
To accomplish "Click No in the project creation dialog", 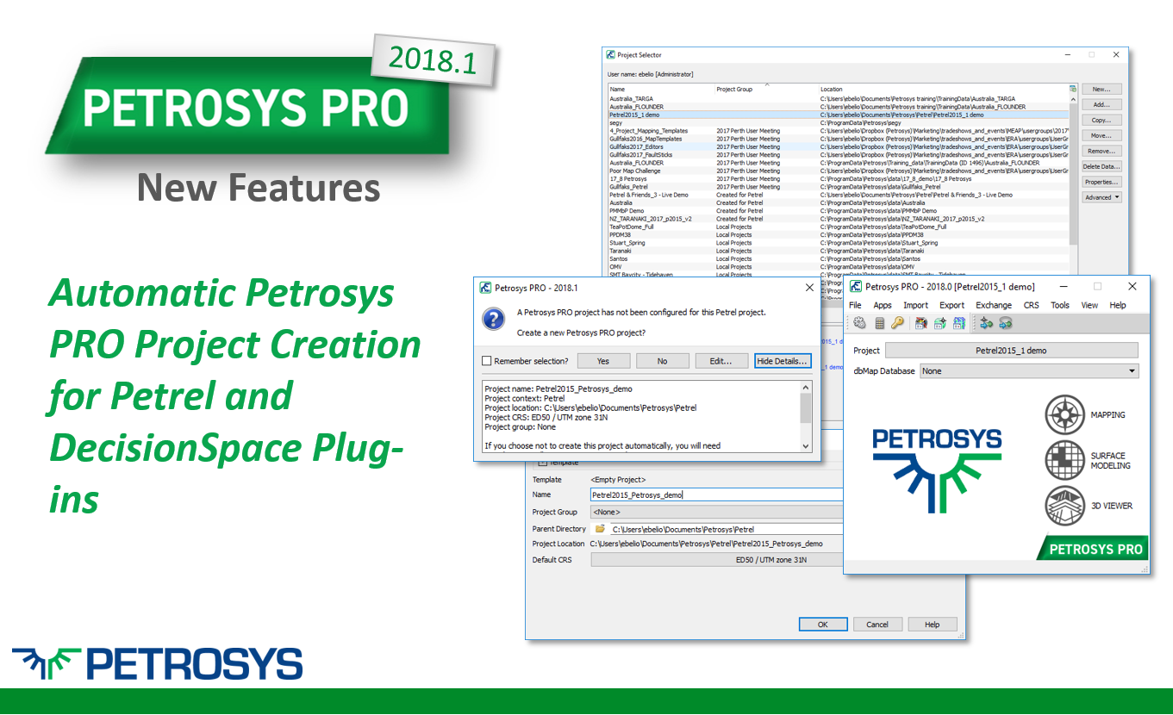I will (662, 361).
